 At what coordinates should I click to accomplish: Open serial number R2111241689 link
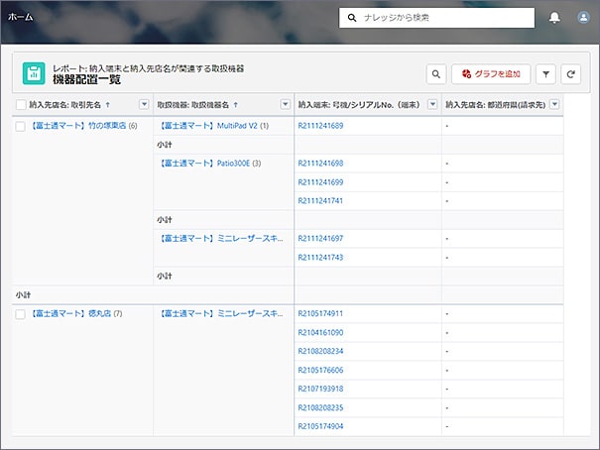pyautogui.click(x=320, y=126)
